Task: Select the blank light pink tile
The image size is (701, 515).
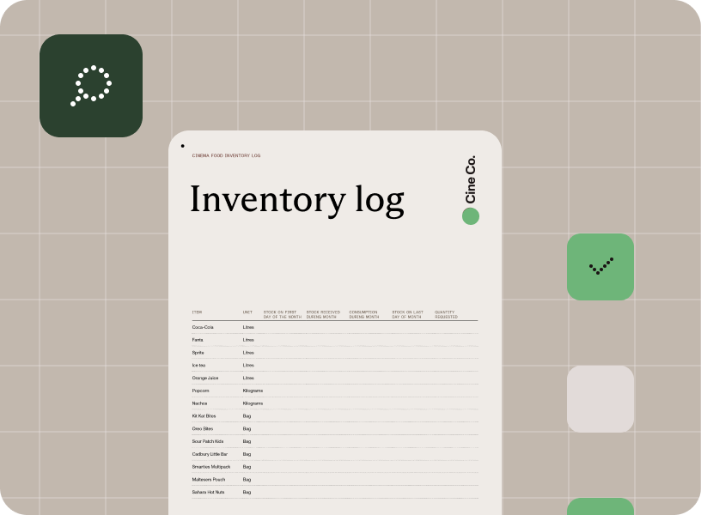Action: pos(600,399)
